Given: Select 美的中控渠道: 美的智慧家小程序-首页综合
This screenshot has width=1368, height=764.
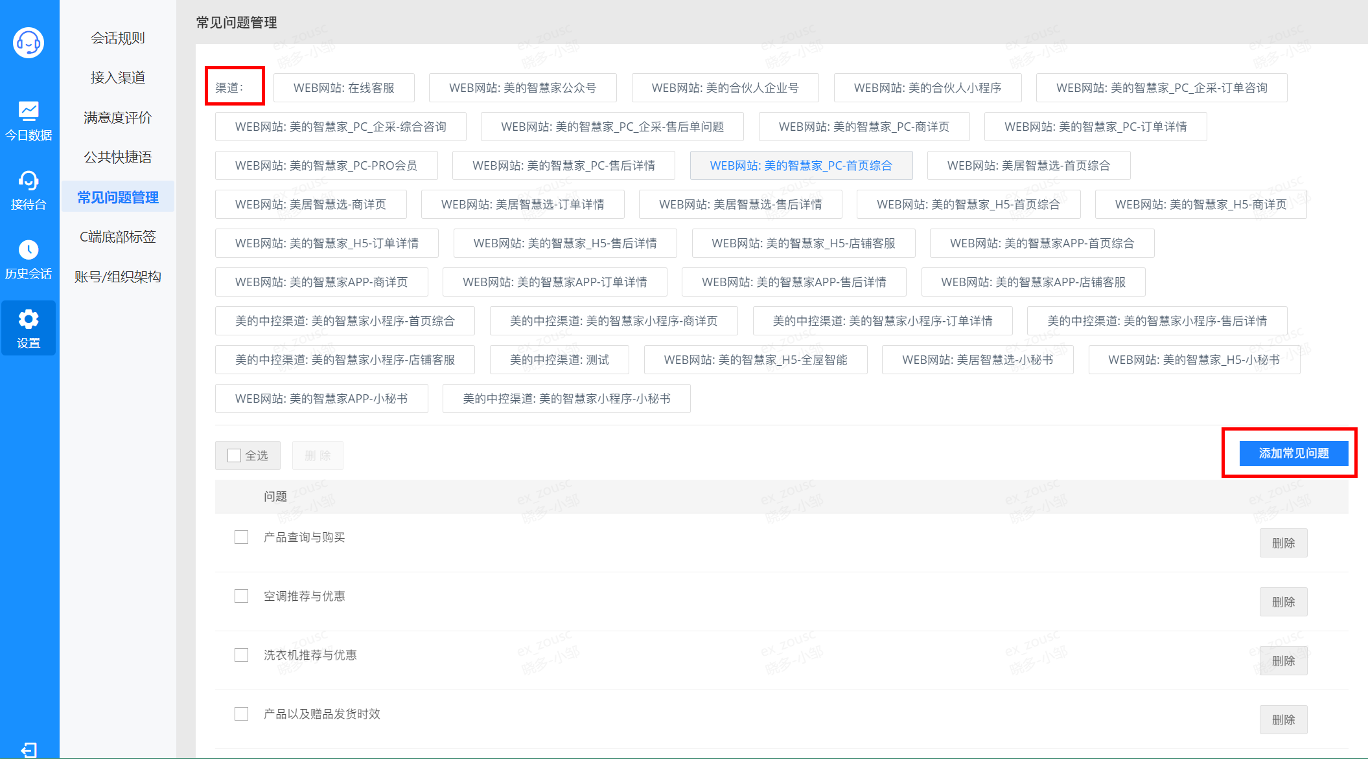Looking at the screenshot, I should tap(345, 321).
